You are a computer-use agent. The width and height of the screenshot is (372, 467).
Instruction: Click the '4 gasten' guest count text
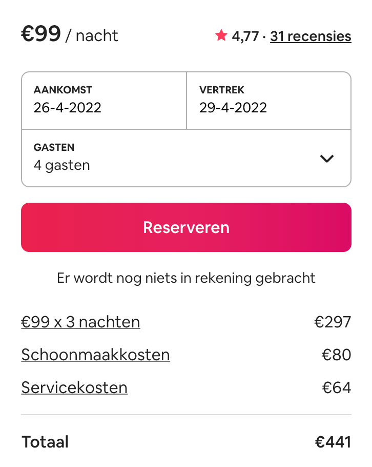(62, 165)
